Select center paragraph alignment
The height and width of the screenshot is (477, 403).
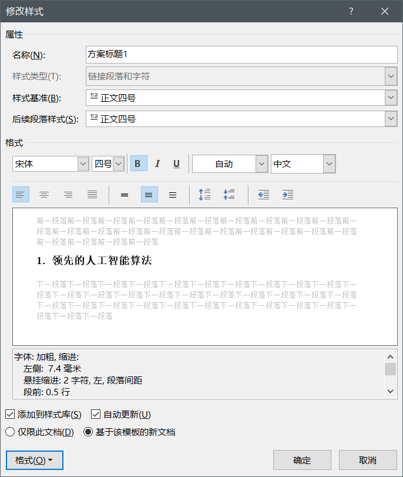pyautogui.click(x=44, y=195)
